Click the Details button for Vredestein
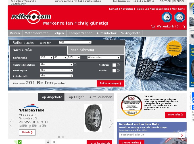 [27, 132]
